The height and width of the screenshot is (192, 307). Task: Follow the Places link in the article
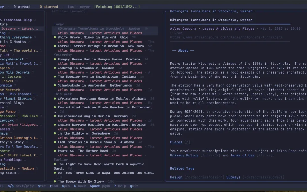(x=176, y=142)
